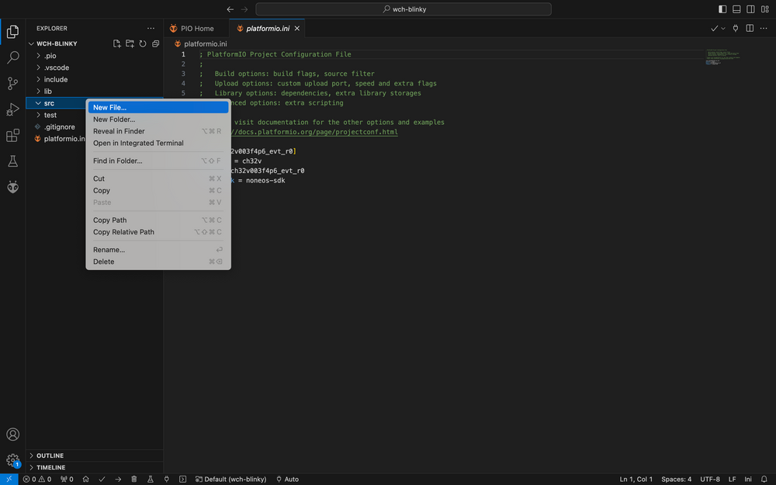Image resolution: width=776 pixels, height=485 pixels.
Task: Open the Manage settings gear
Action: (x=12, y=460)
